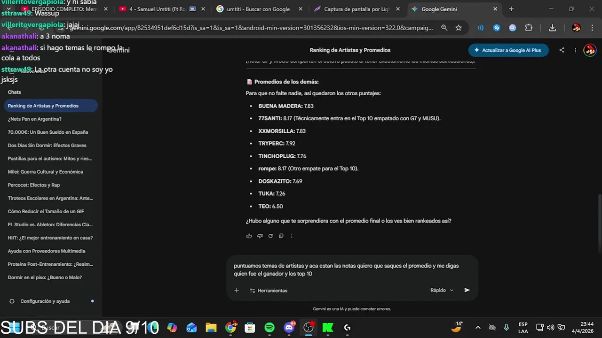Open the Chrome Extensions puzzle menu
The image size is (602, 338).
(529, 28)
